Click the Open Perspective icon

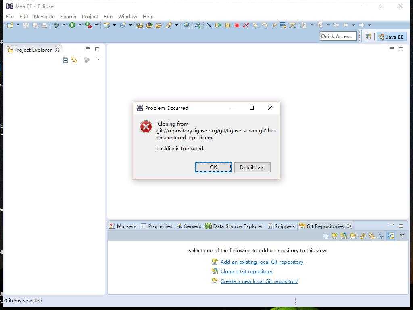pos(369,37)
